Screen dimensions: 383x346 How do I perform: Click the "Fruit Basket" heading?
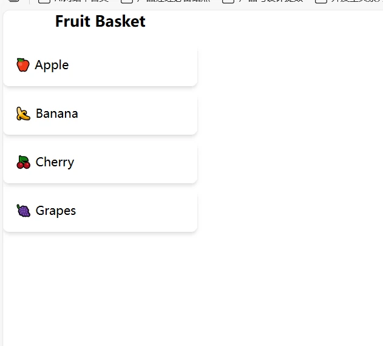[100, 22]
